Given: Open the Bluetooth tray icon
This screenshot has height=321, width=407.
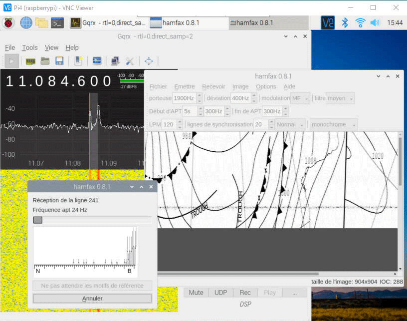Looking at the screenshot, I should click(x=345, y=23).
